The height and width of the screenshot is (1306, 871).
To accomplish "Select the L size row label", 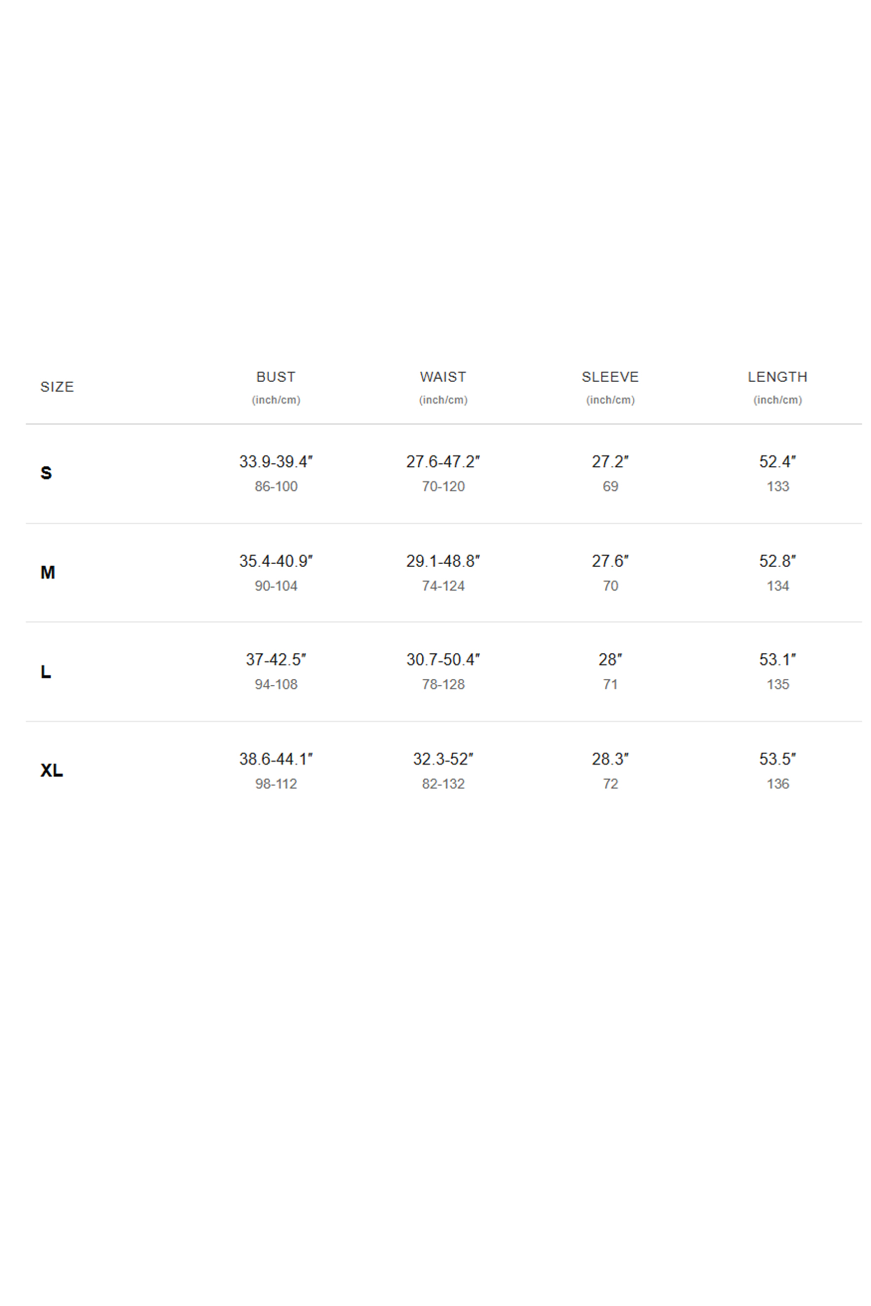I will [x=46, y=672].
